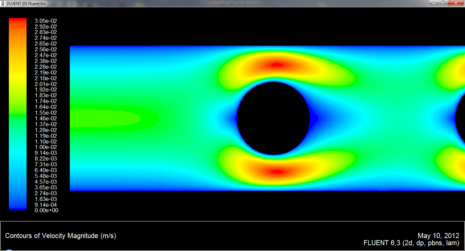Image resolution: width=465 pixels, height=251 pixels.
Task: Select the maximum legend value 3.05e-02
Action: (x=46, y=21)
